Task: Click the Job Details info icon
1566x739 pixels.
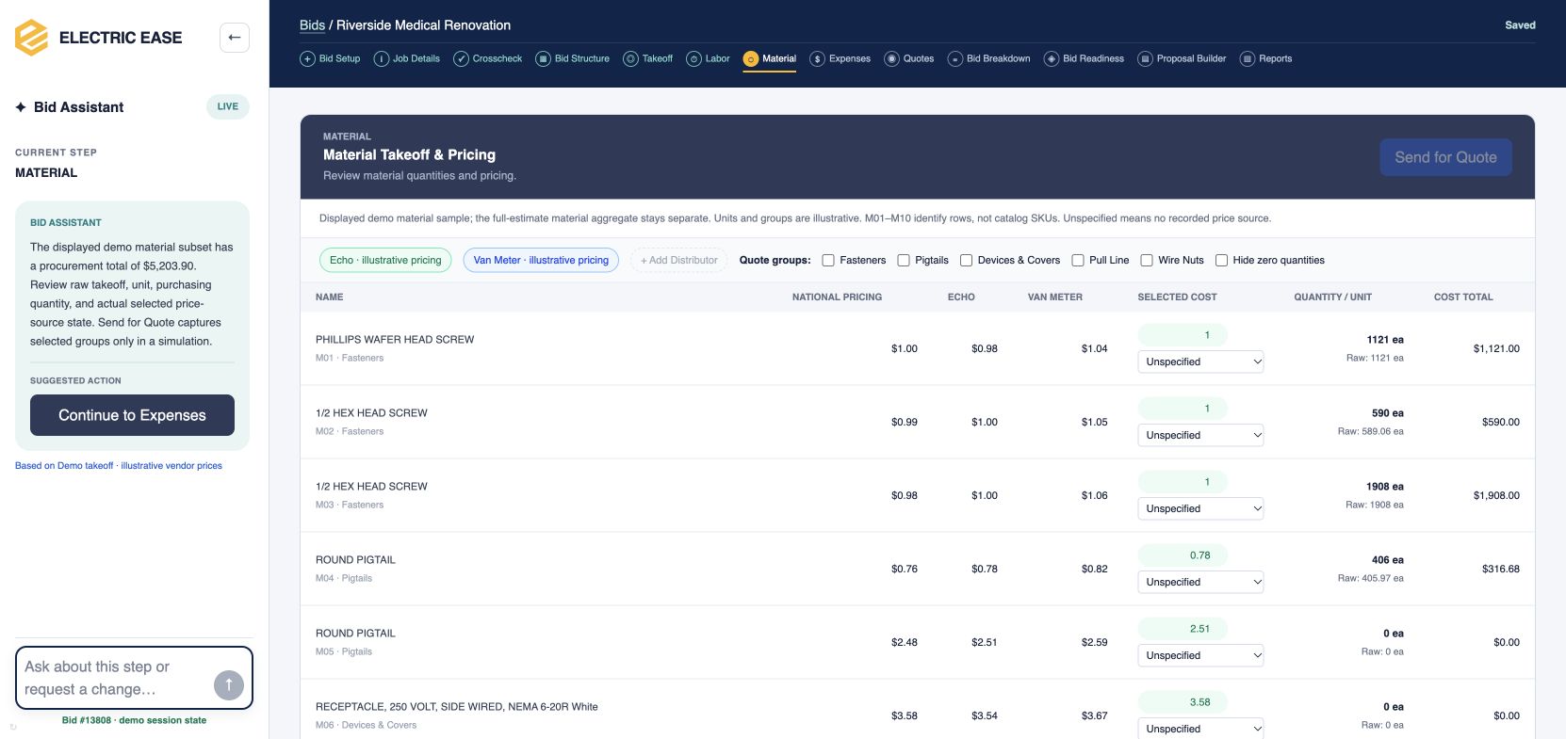Action: [382, 58]
